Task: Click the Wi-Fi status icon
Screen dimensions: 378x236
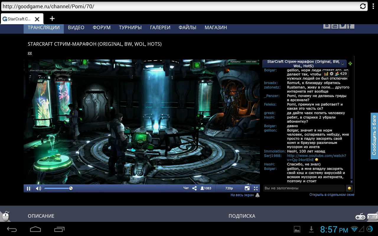Action: click(x=354, y=229)
